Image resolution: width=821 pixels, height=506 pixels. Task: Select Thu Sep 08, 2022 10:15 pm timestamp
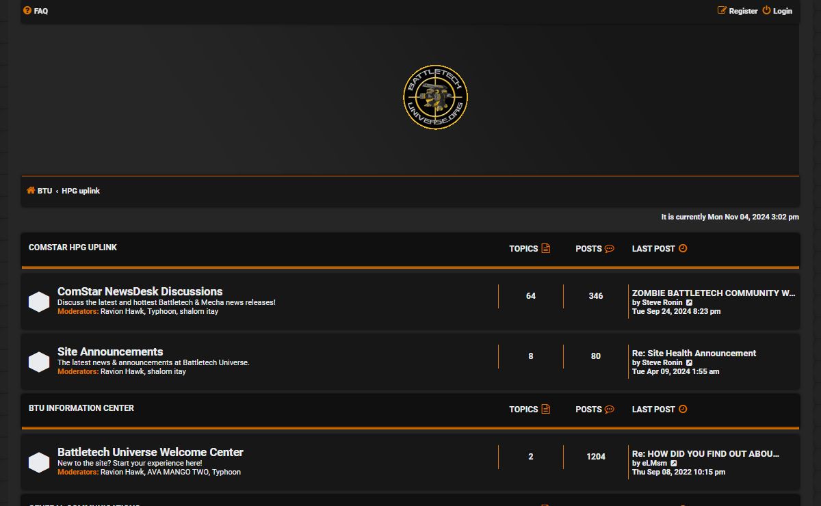tap(679, 472)
